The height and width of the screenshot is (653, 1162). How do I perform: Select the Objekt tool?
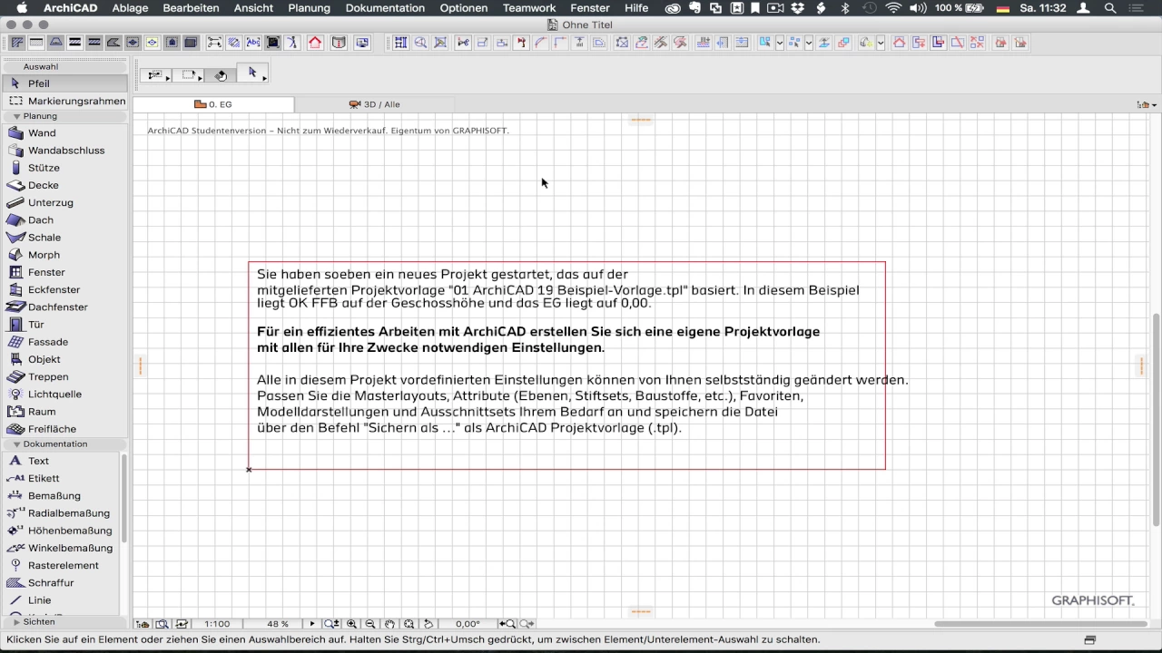[x=64, y=359]
